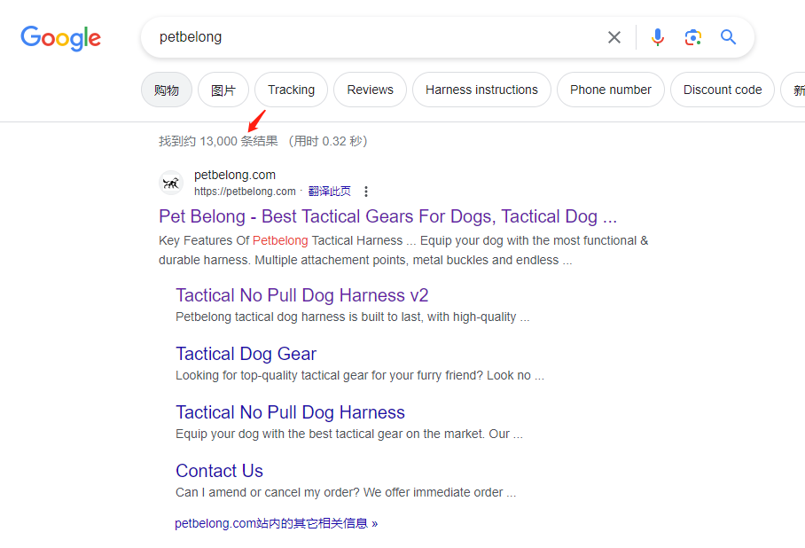This screenshot has width=805, height=548.
Task: Open the Contact Us sitelink
Action: click(219, 471)
